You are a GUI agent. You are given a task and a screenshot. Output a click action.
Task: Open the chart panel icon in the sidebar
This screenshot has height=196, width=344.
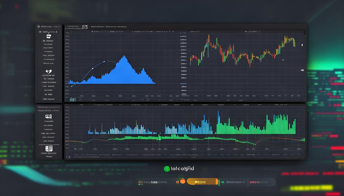48,36
